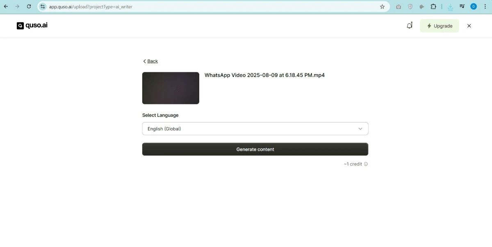Click the info icon beside ~1 credit
This screenshot has height=247, width=492.
click(x=366, y=164)
